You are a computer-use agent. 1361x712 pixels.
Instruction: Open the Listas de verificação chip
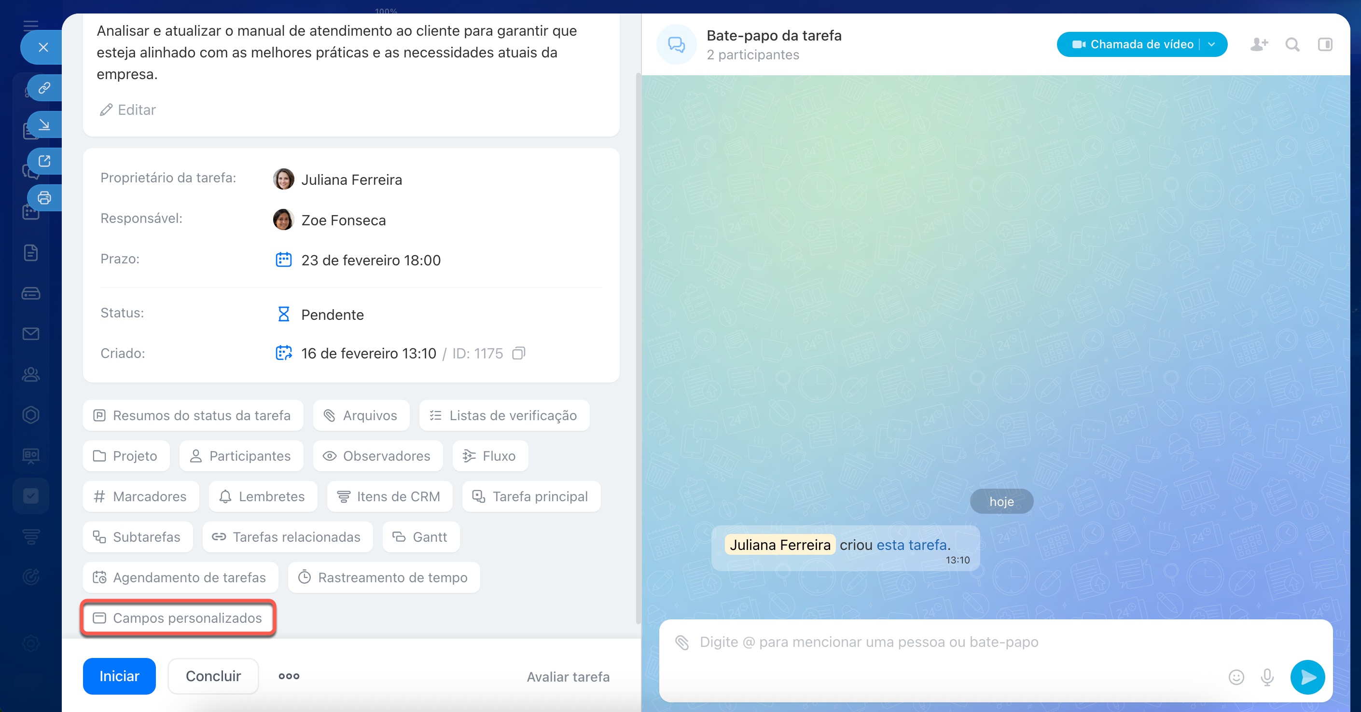click(x=504, y=416)
